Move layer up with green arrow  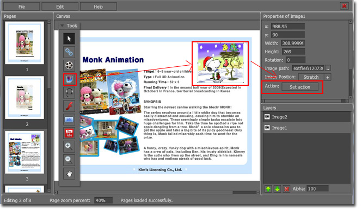point(268,189)
